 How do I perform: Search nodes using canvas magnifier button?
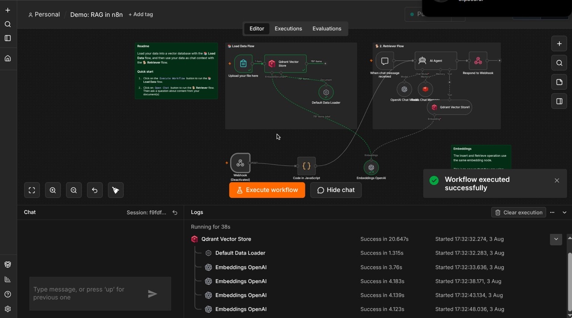coord(559,63)
